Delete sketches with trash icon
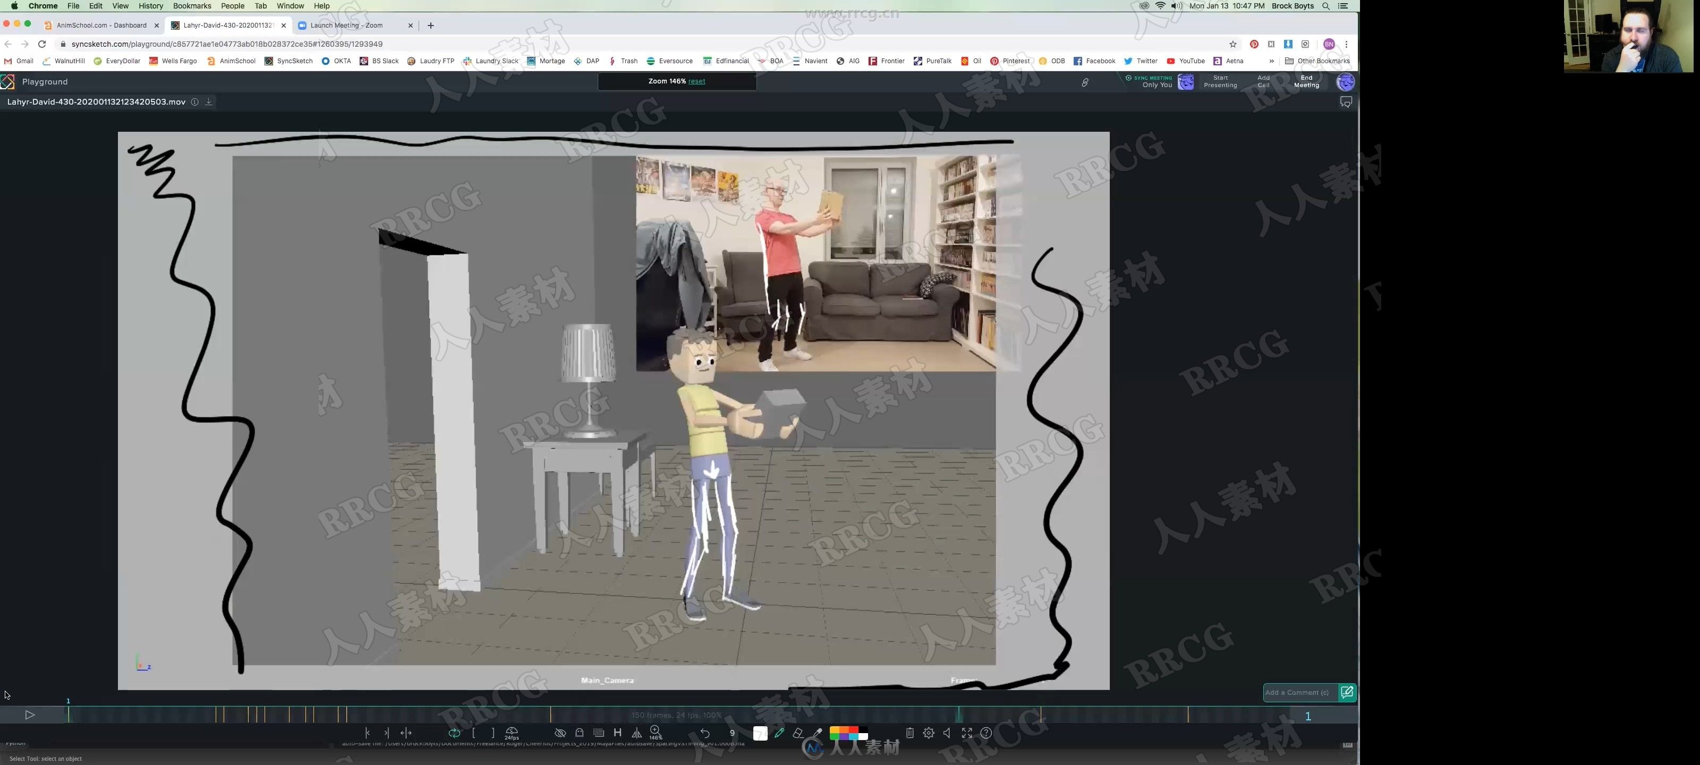This screenshot has height=765, width=1700. [909, 733]
